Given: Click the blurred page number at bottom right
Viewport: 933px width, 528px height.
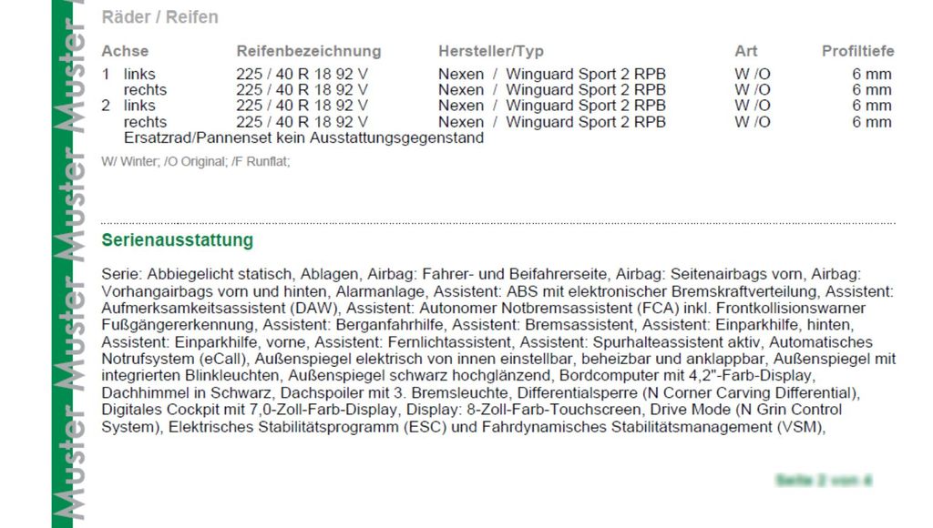Looking at the screenshot, I should coord(824,479).
